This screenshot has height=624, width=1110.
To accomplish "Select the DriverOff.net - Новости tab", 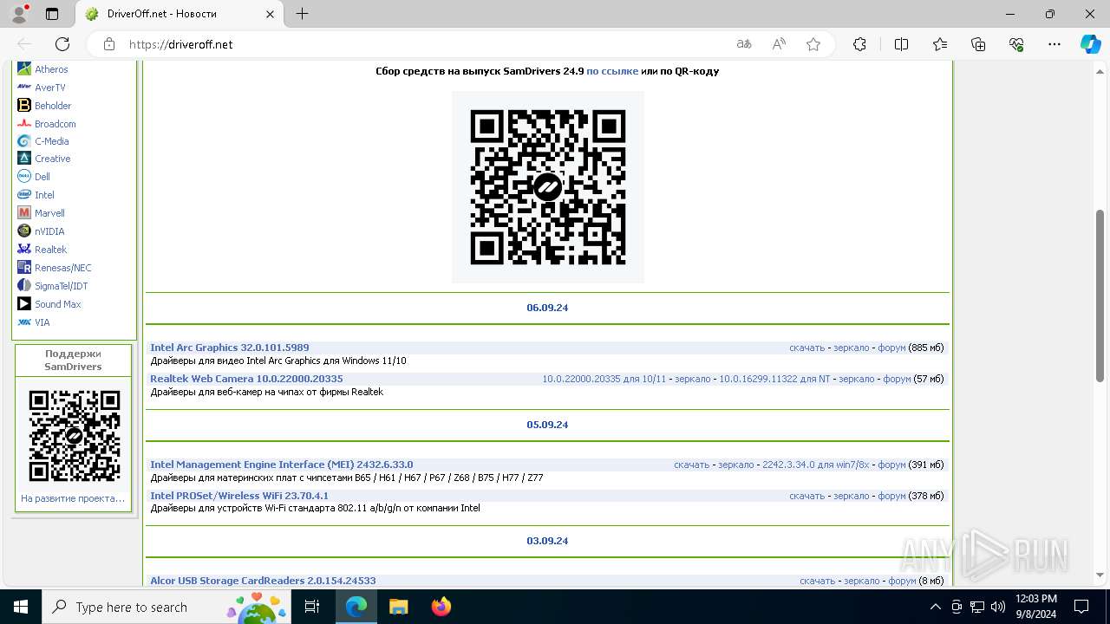I will (178, 14).
